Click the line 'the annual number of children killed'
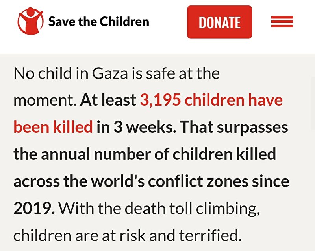Viewport: 315px width, 251px height. point(145,154)
